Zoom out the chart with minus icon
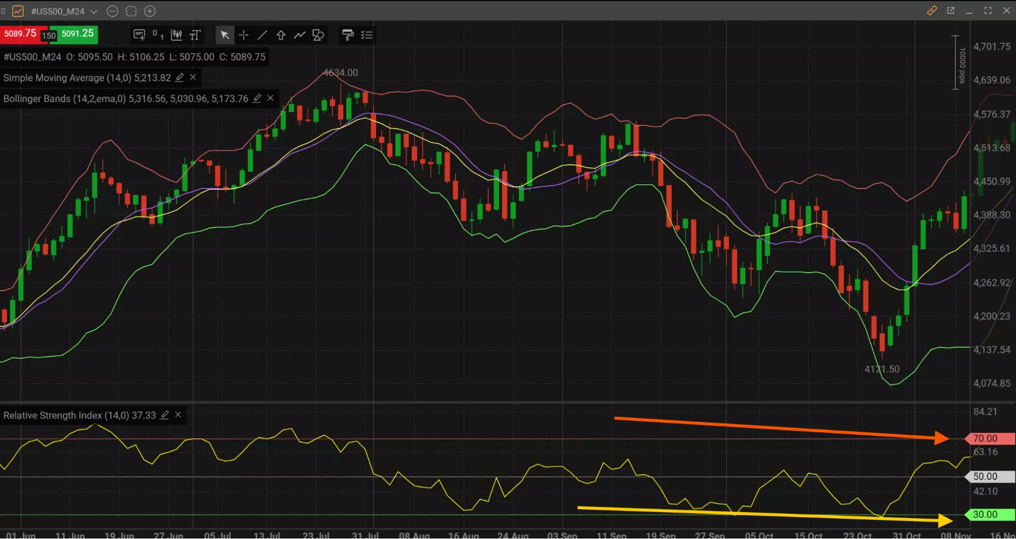Viewport: 1016px width, 539px height. point(113,11)
